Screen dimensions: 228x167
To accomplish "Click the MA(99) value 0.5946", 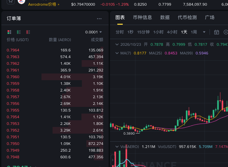I will pyautogui.click(x=202, y=53).
